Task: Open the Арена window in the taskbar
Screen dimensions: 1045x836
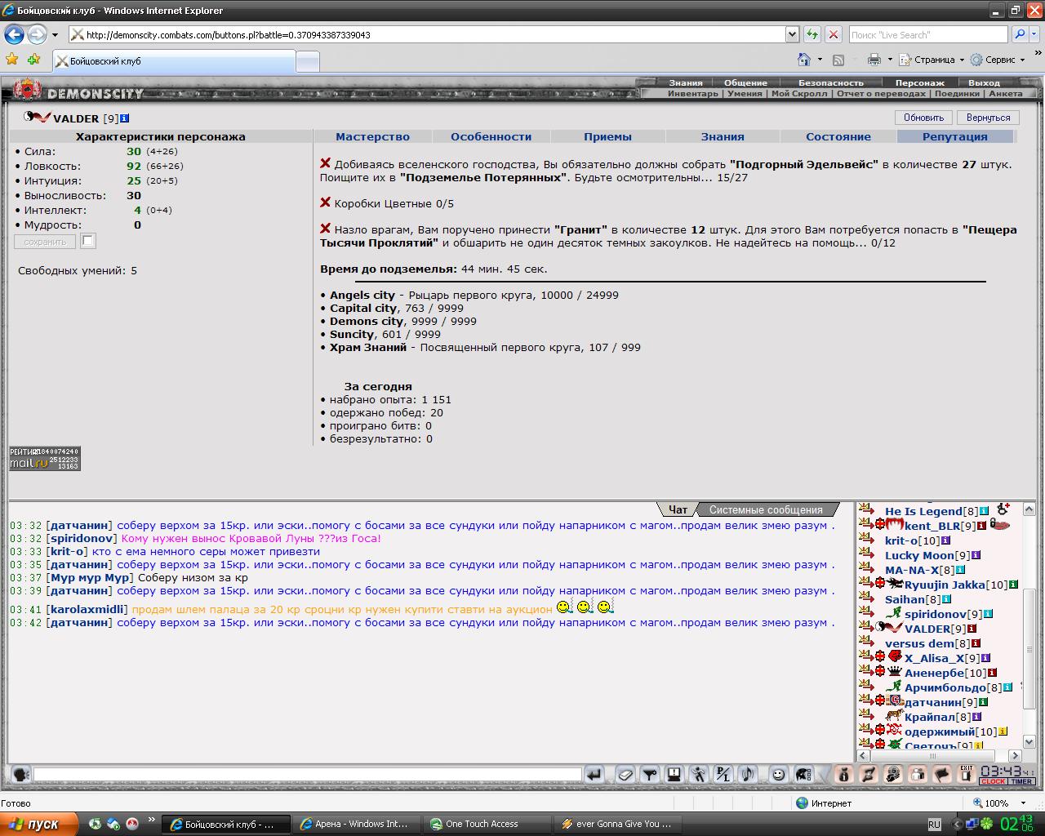Action: coord(357,824)
